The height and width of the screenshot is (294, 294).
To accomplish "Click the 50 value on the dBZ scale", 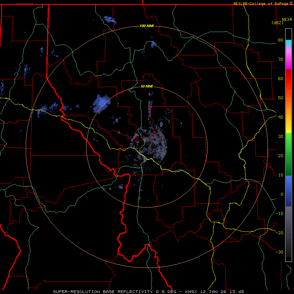I will pos(281,98).
